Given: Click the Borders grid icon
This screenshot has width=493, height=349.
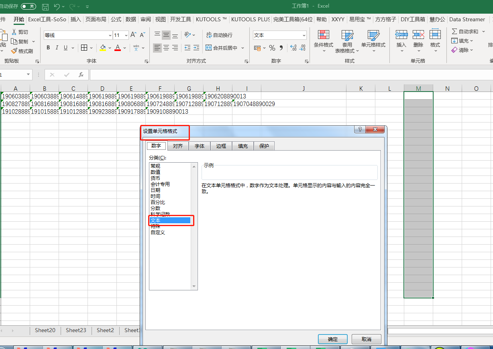Looking at the screenshot, I should point(84,48).
